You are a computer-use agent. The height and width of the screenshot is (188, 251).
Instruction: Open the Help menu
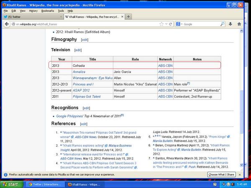tap(70, 11)
